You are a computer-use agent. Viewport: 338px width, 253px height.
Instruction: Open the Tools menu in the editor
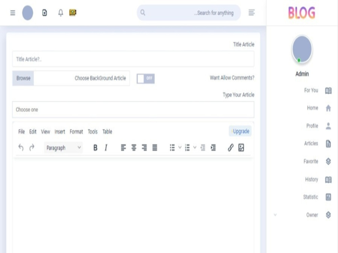(93, 132)
